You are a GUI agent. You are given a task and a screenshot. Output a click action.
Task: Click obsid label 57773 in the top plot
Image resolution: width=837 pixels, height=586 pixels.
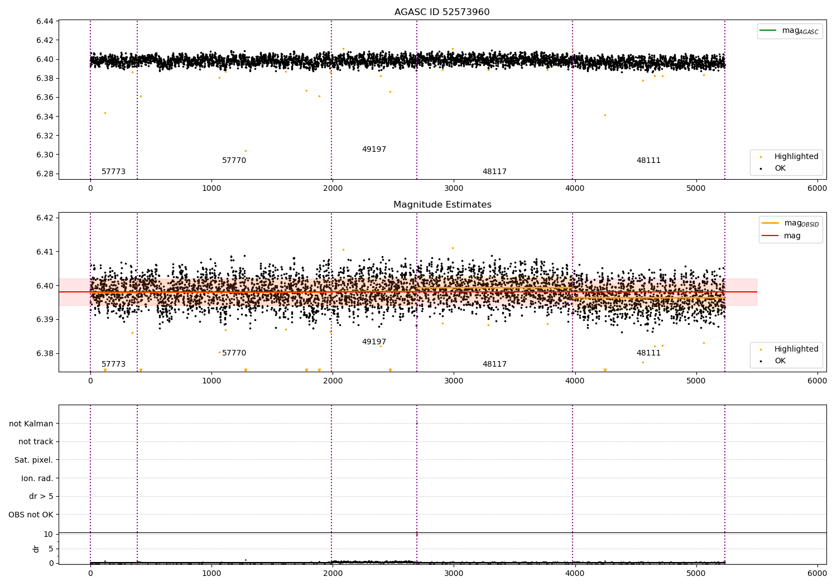coord(113,172)
